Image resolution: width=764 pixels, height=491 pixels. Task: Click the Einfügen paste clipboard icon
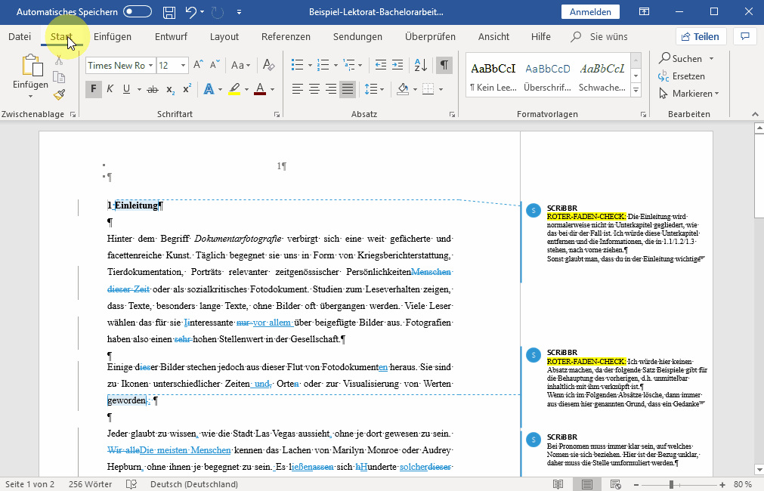click(x=31, y=66)
